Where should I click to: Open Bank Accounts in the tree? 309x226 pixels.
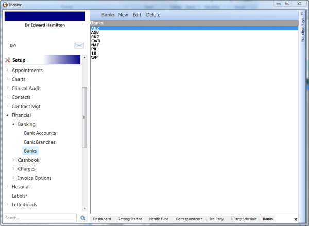point(40,133)
